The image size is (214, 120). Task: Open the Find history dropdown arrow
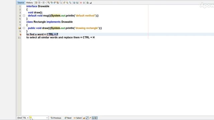click(47, 118)
